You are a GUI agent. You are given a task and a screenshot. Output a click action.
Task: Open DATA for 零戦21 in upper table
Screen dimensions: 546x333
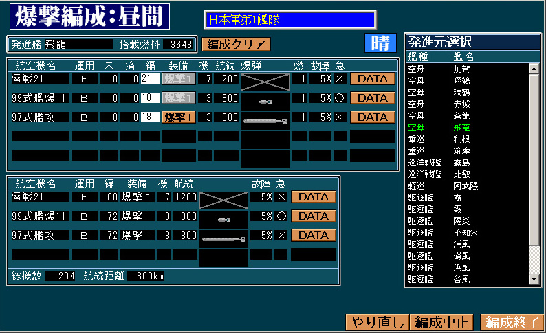373,79
